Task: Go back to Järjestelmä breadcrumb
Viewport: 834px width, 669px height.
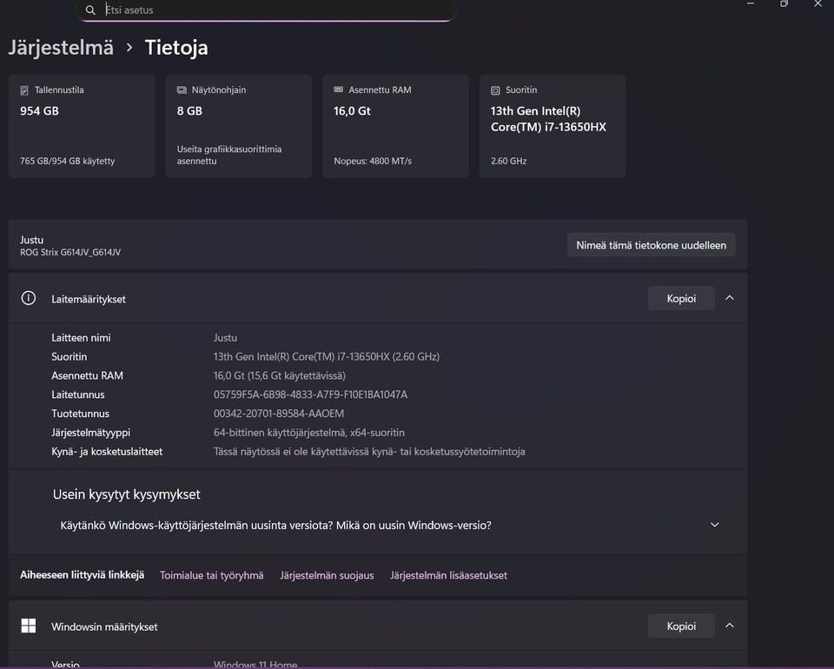Action: 61,48
